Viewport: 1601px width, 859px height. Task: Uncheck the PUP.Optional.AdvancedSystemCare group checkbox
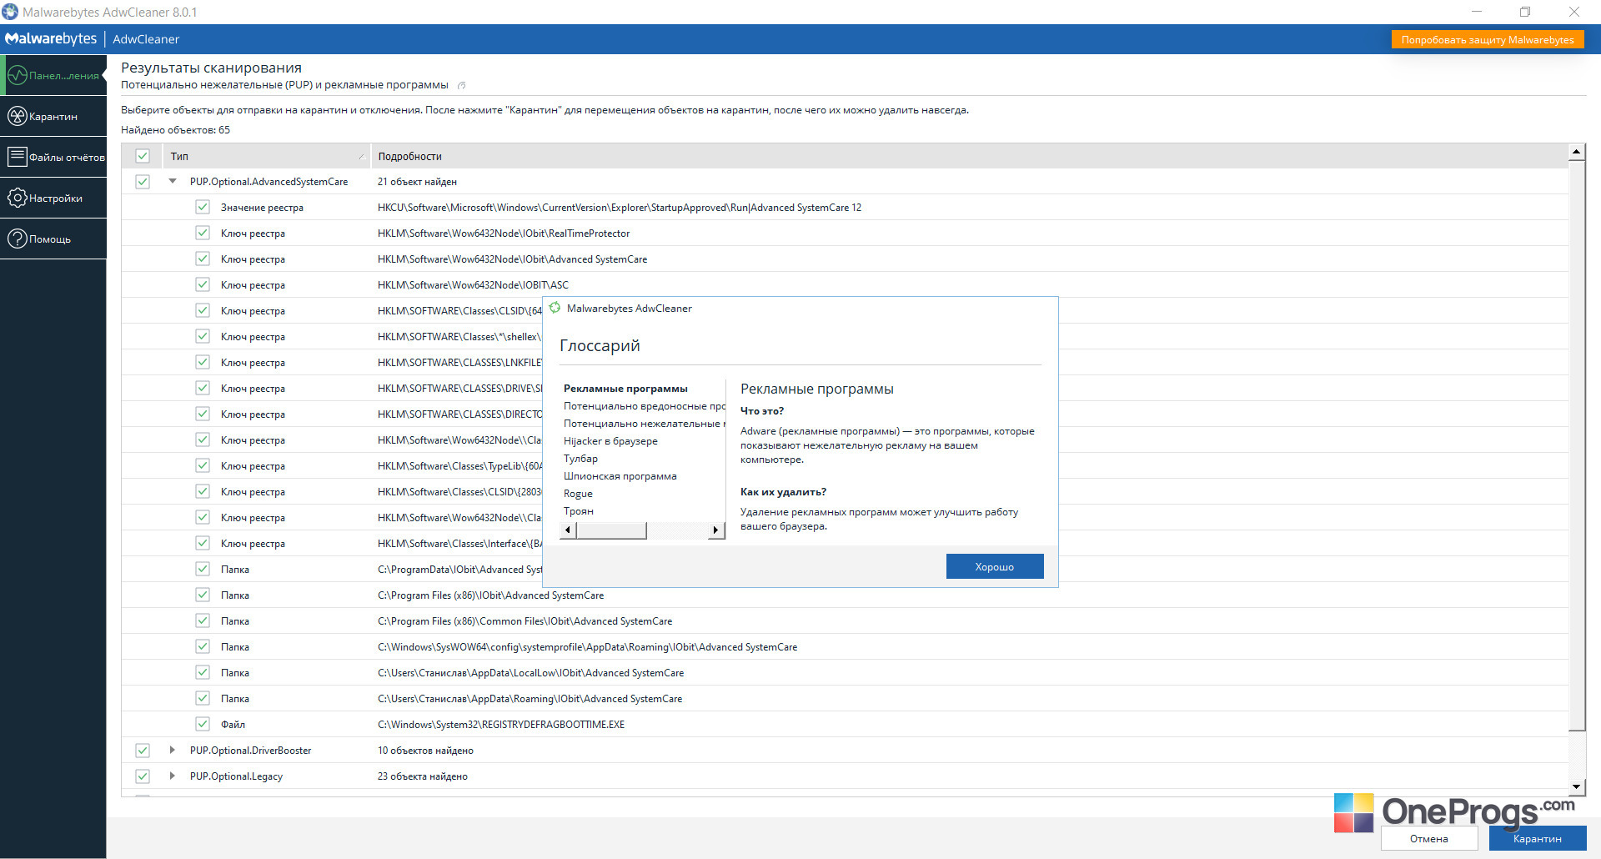point(143,182)
